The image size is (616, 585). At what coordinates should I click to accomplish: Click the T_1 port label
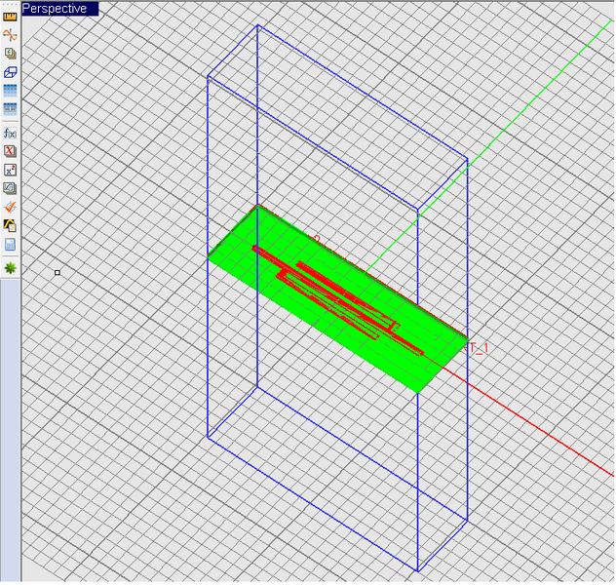click(478, 348)
